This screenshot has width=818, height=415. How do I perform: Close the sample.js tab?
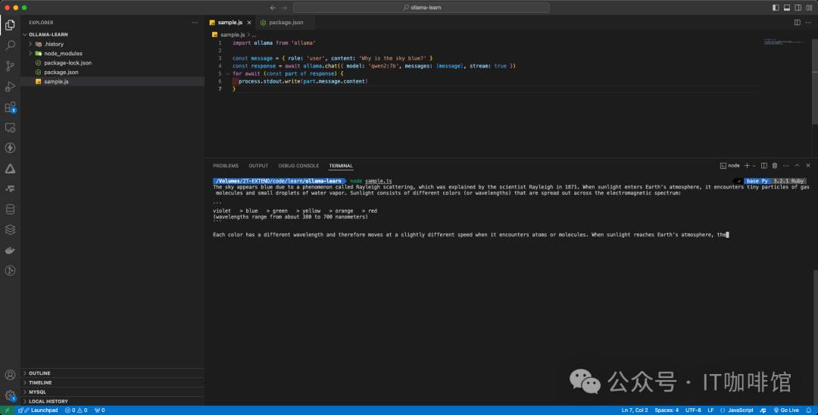(x=249, y=23)
